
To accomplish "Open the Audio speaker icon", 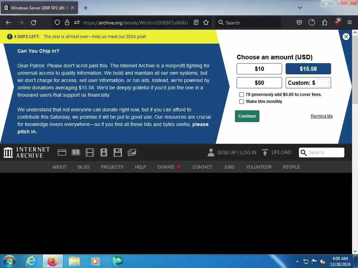I will point(103,152).
